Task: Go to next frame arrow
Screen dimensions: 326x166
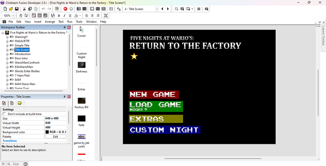Action: tap(168, 9)
